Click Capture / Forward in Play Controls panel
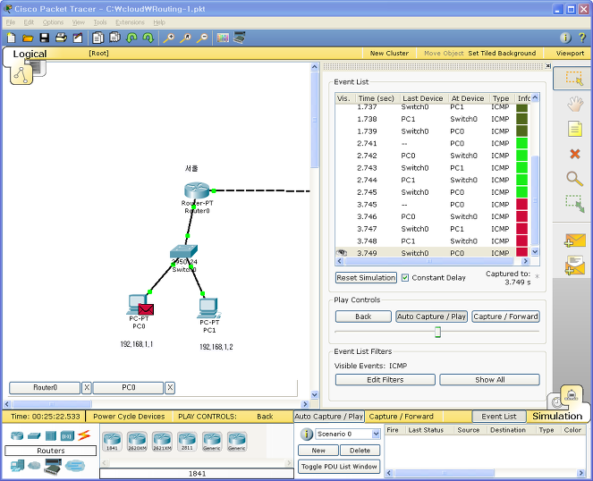This screenshot has width=593, height=481. pos(505,316)
